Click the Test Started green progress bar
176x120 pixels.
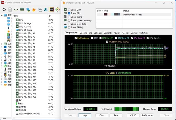click(126, 109)
